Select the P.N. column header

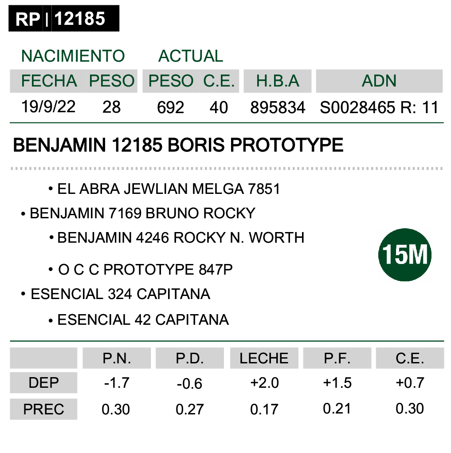(117, 358)
